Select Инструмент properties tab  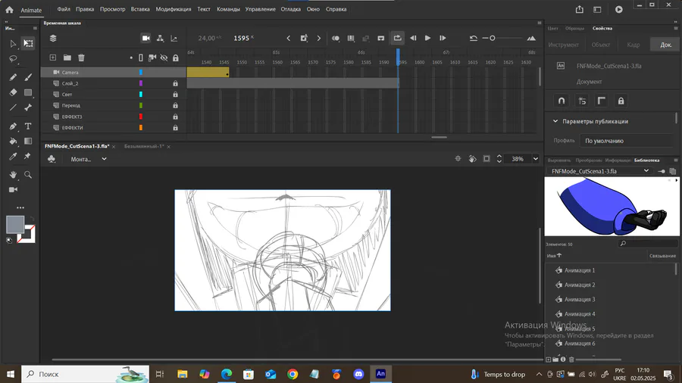click(x=563, y=45)
